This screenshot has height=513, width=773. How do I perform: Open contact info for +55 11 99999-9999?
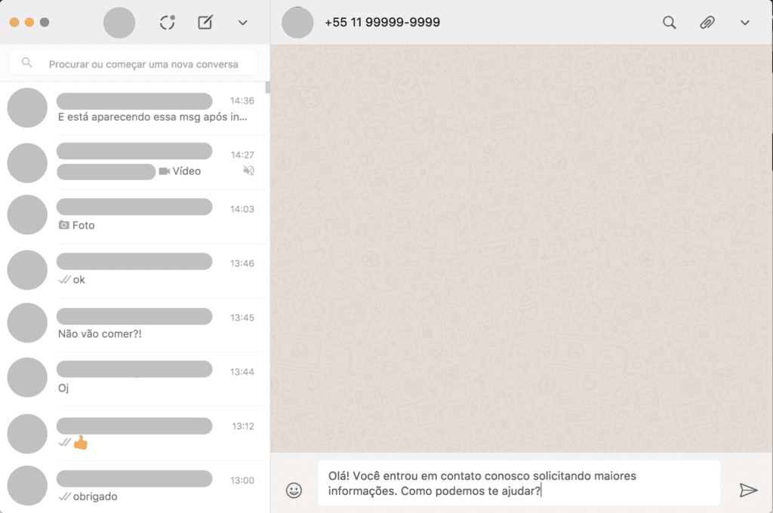[x=382, y=23]
